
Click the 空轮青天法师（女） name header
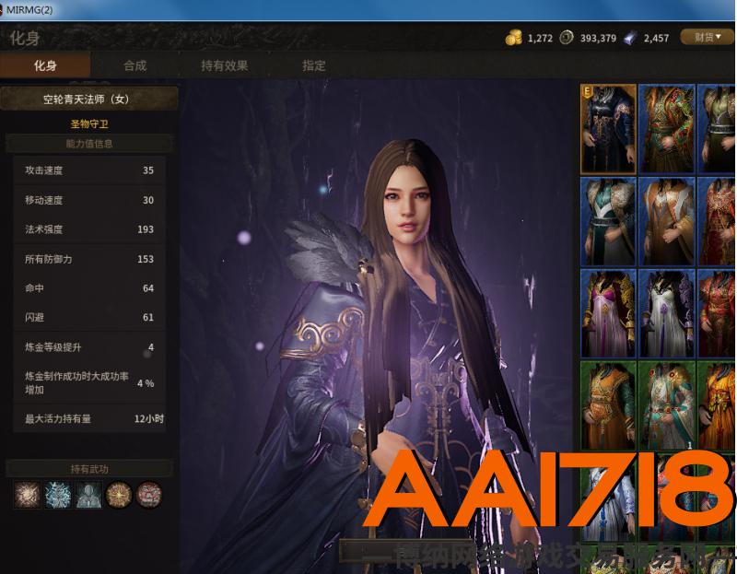pos(89,99)
